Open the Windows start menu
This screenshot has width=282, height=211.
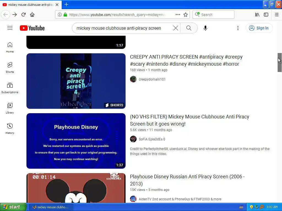(x=13, y=207)
